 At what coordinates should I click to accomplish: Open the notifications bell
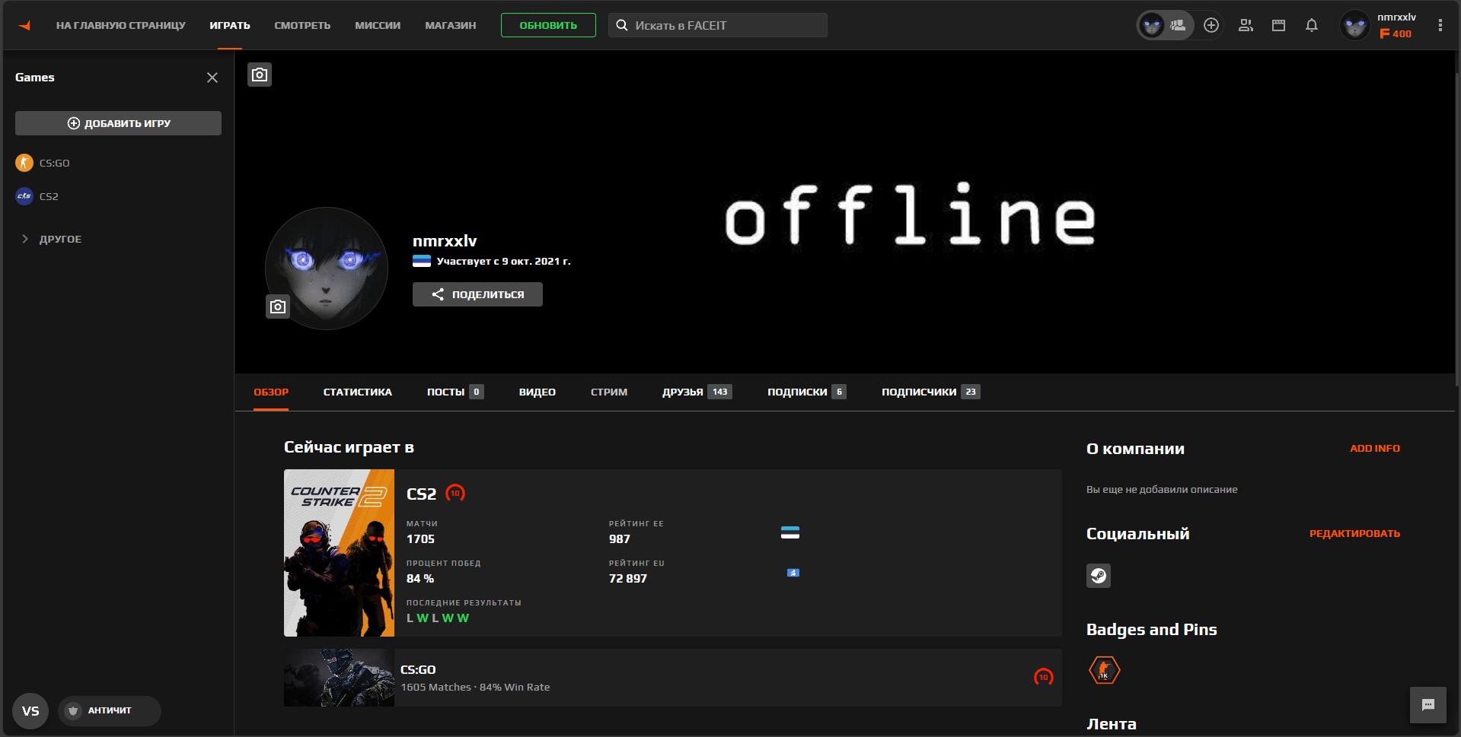tap(1312, 25)
